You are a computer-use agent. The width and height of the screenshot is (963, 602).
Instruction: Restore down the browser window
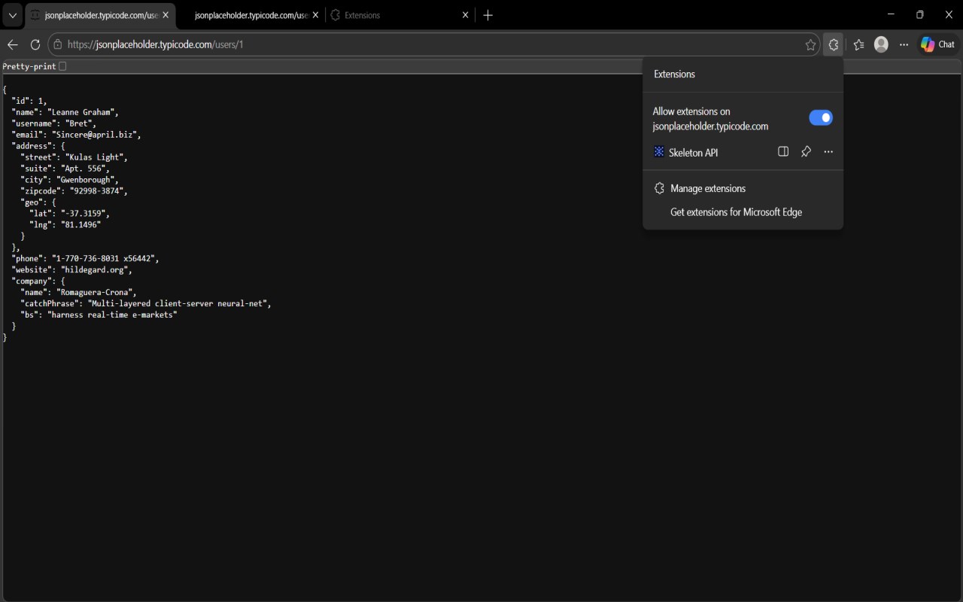pyautogui.click(x=919, y=14)
